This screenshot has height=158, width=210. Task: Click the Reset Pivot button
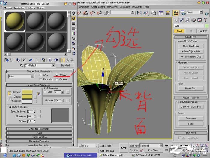tap(191, 88)
